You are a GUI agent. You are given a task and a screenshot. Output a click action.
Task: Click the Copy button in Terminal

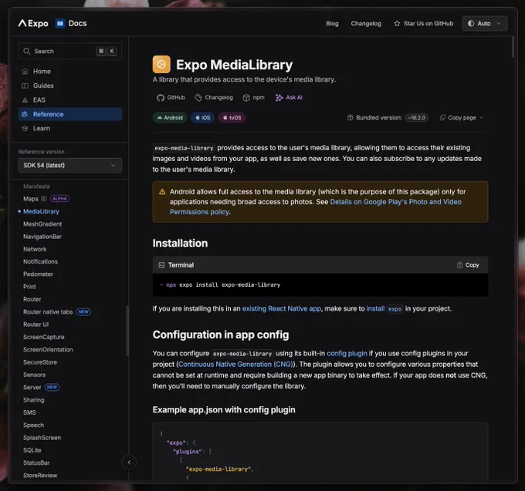coord(468,265)
